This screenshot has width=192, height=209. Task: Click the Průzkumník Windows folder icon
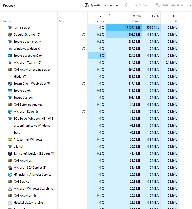click(10, 140)
